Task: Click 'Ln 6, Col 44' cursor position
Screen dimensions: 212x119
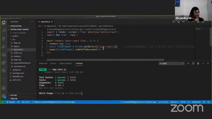Action: click(x=163, y=102)
